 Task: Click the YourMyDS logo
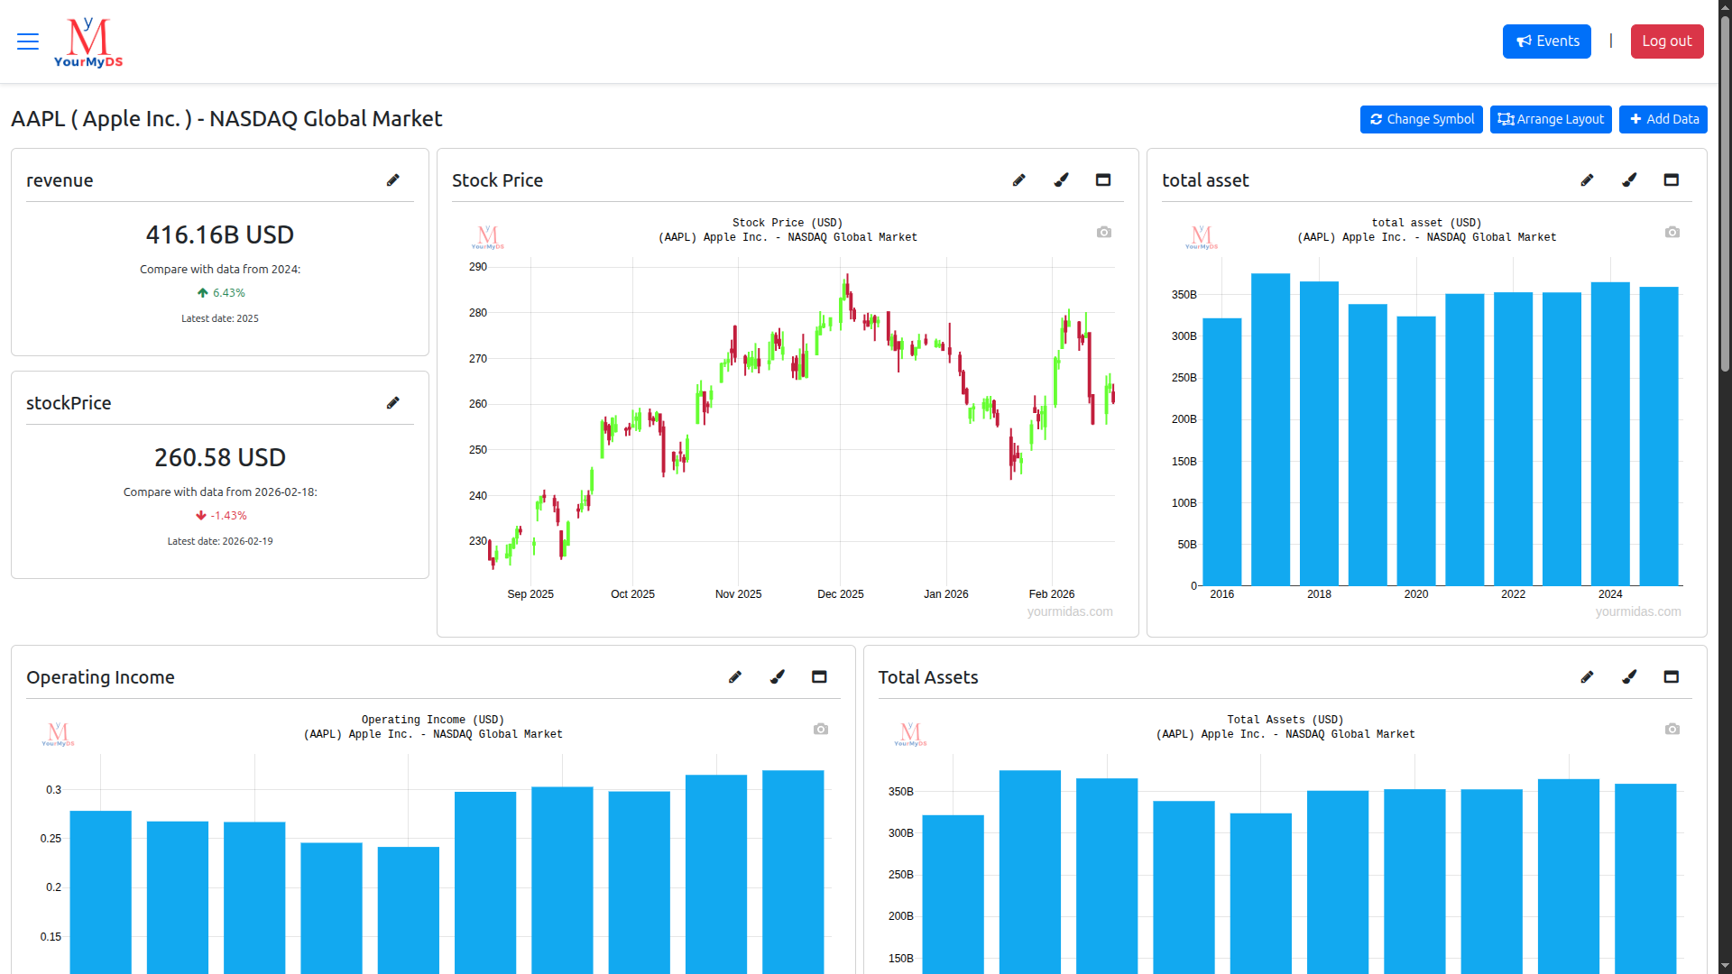[x=88, y=42]
